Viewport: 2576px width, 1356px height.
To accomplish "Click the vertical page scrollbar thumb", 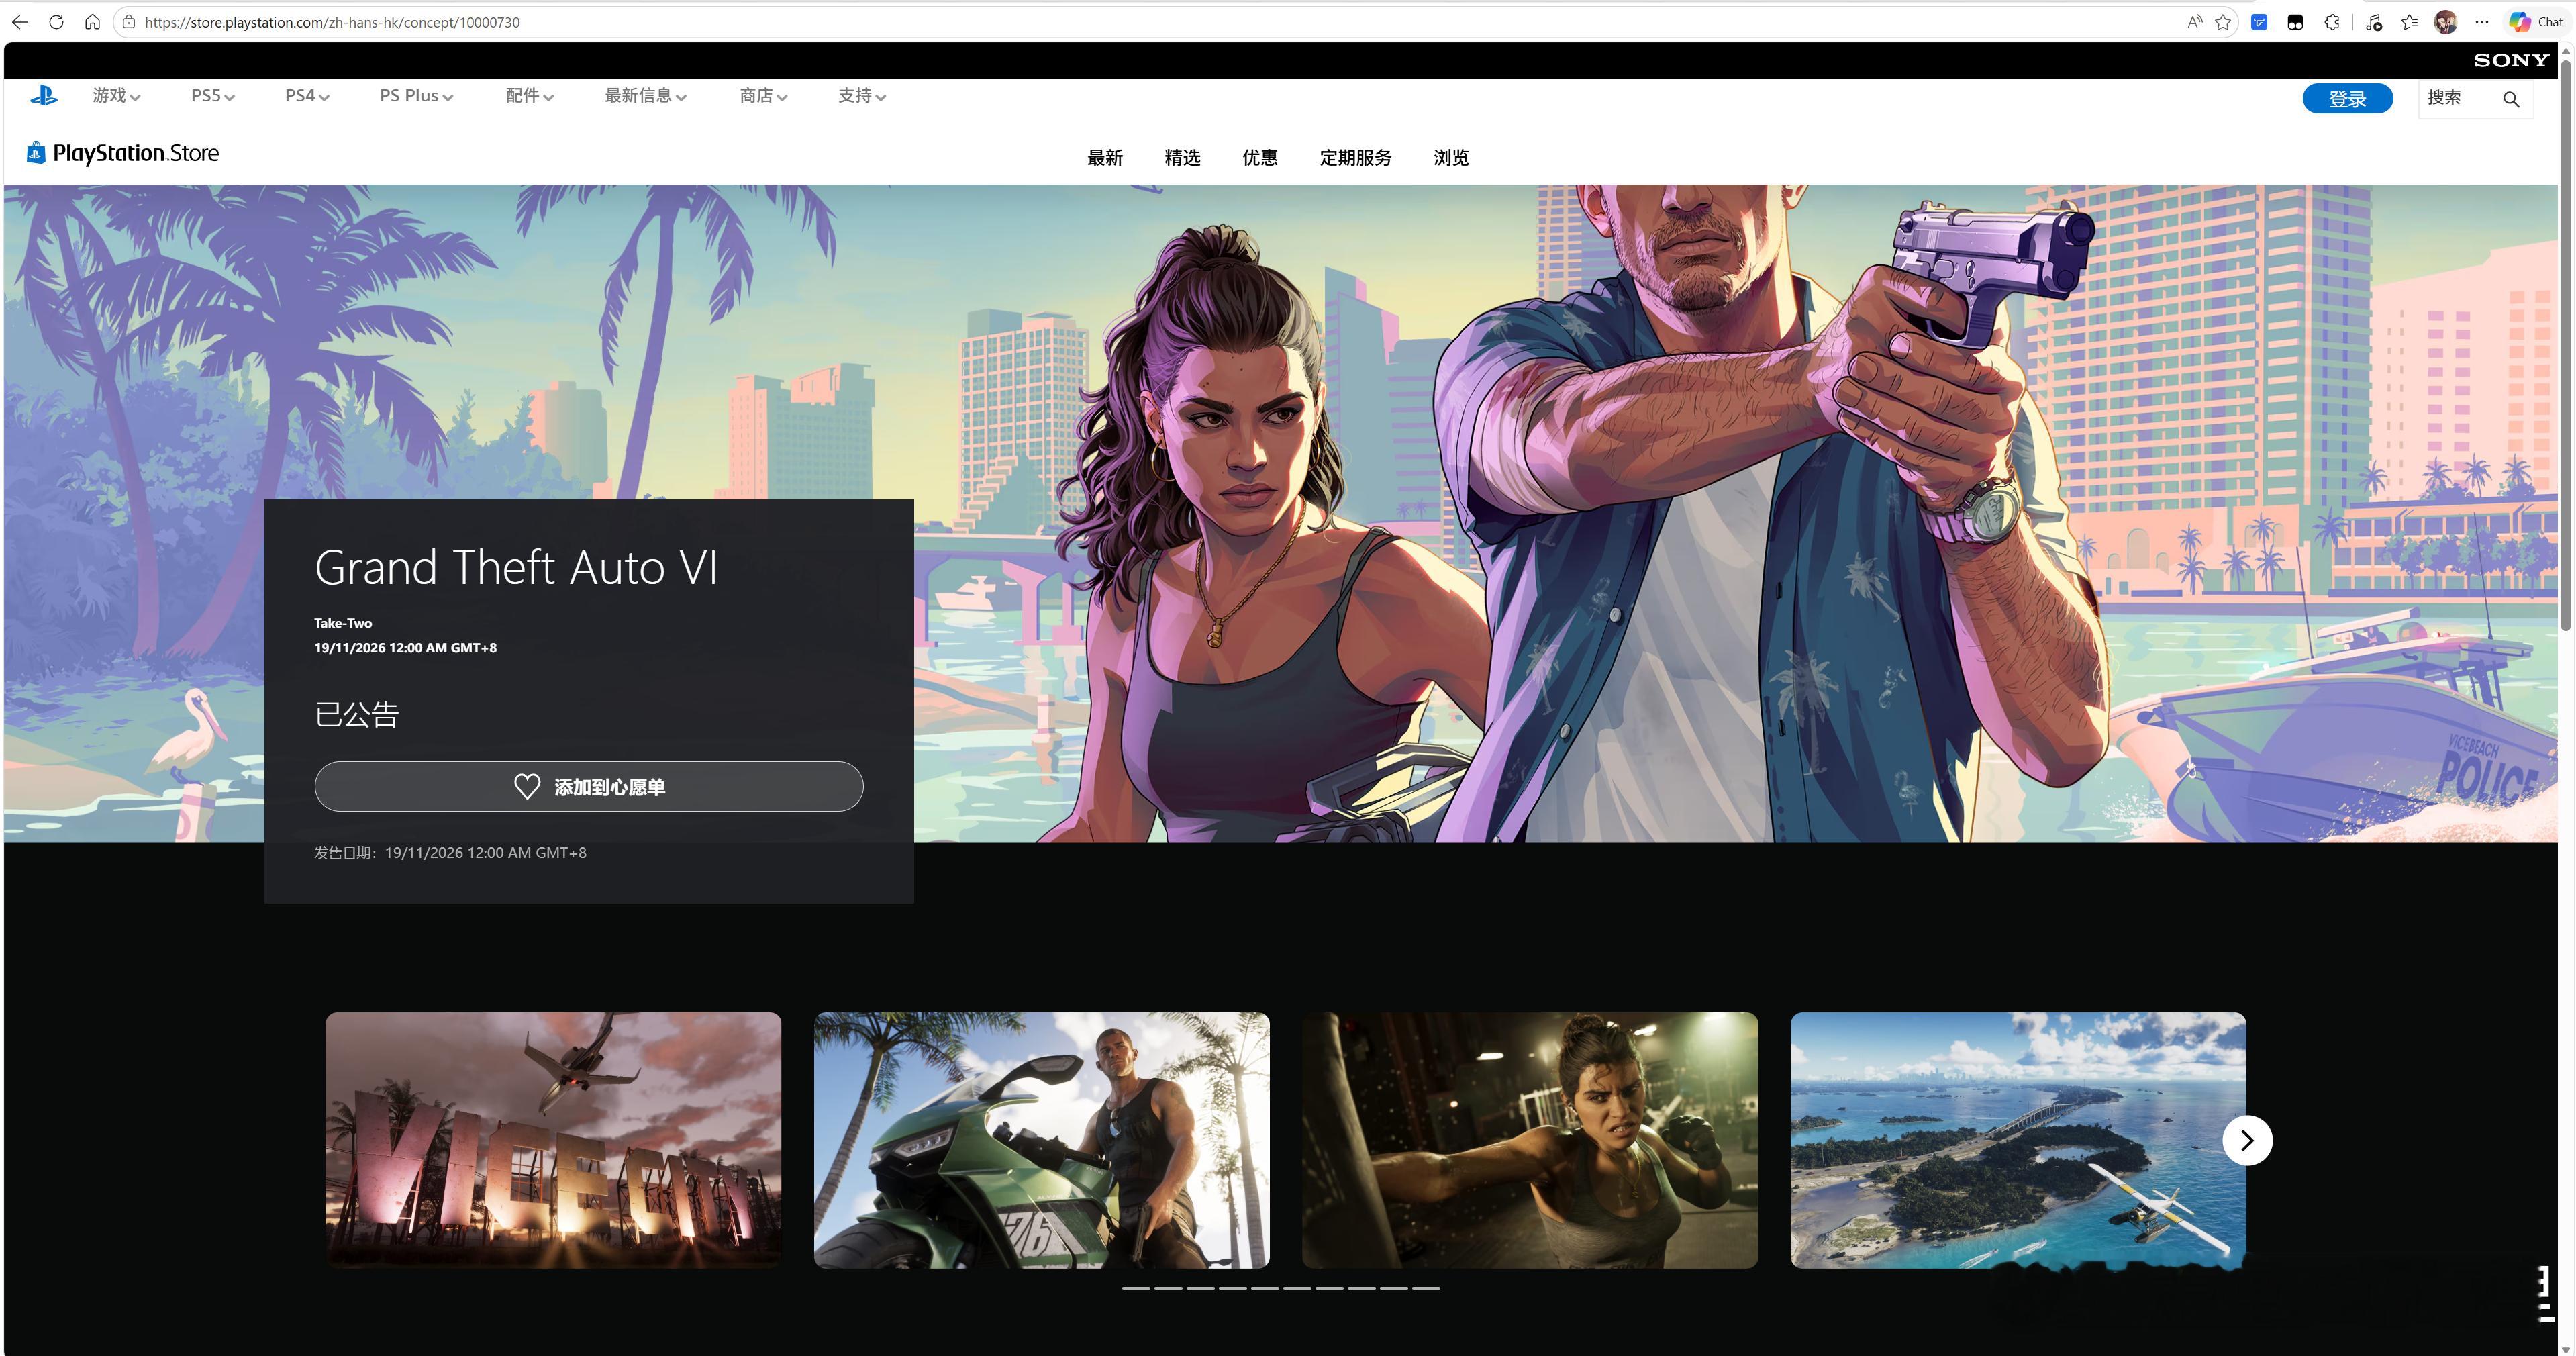I will click(2565, 345).
